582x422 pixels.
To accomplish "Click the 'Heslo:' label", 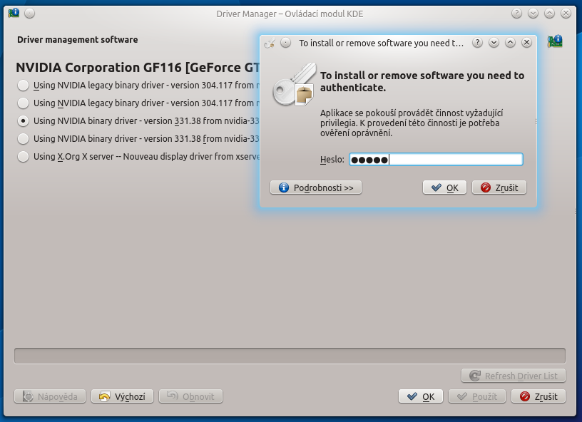I will [x=332, y=160].
